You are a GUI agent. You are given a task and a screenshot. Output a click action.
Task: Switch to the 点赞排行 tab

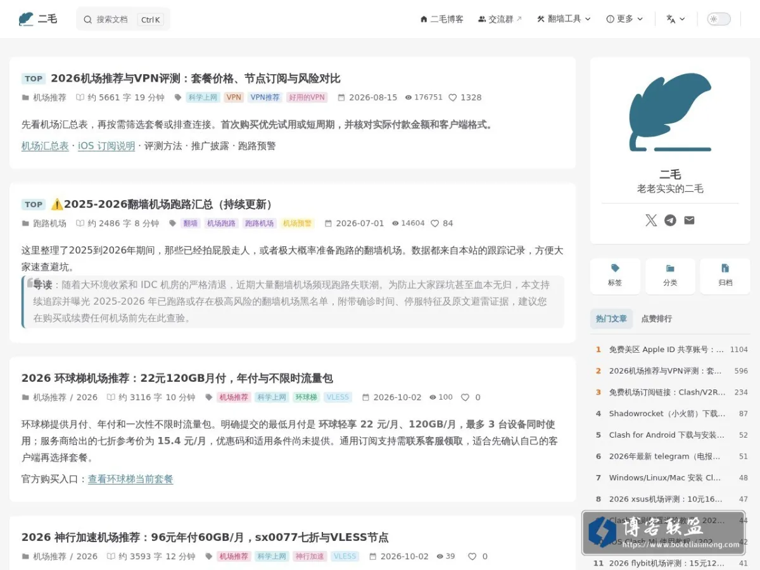pos(657,319)
